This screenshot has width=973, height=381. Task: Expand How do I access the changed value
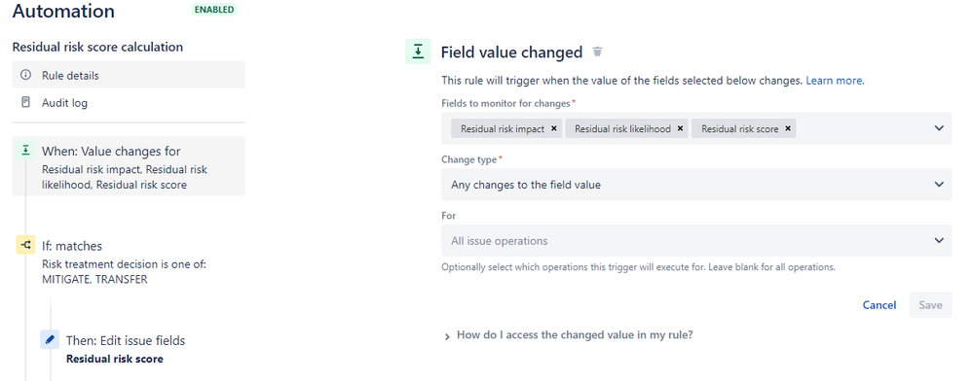[x=569, y=335]
